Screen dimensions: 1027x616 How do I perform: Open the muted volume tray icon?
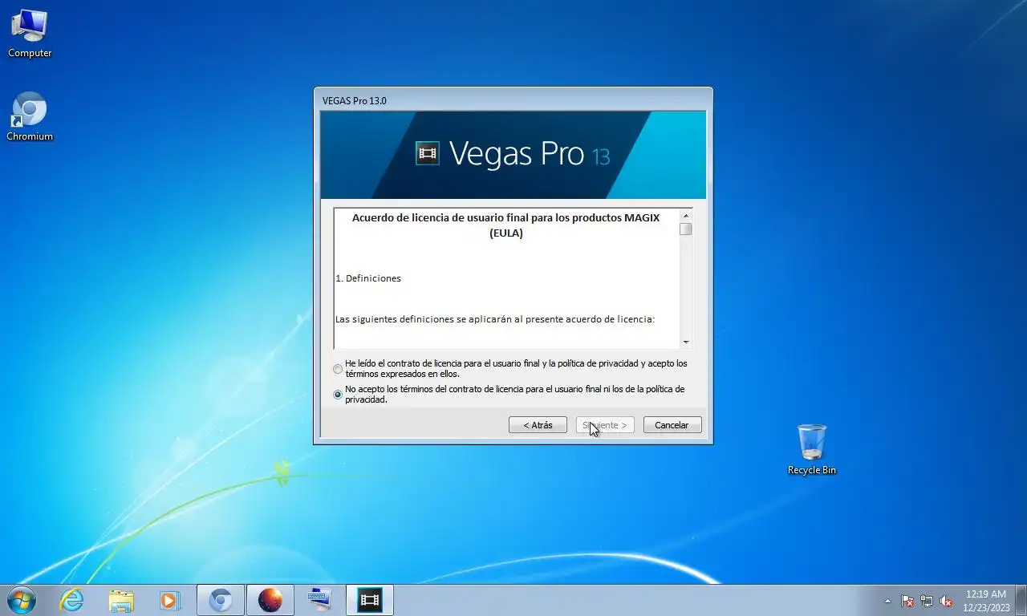[x=946, y=601]
